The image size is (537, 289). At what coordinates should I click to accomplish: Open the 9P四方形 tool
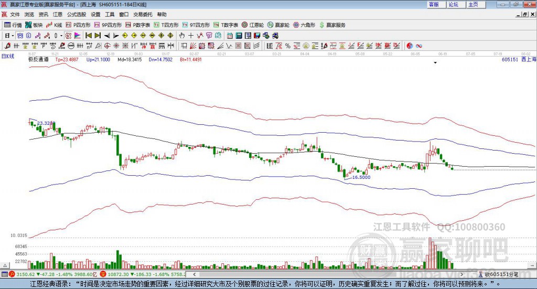(108, 25)
